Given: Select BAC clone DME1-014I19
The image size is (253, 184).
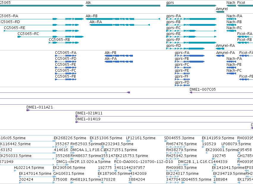Looking at the screenshot, I should (164, 122).
